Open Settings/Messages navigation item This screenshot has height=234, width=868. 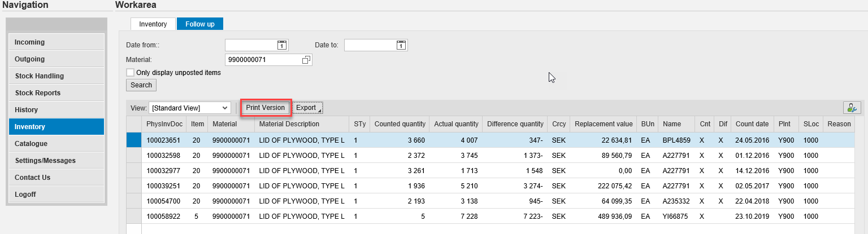[x=57, y=161]
